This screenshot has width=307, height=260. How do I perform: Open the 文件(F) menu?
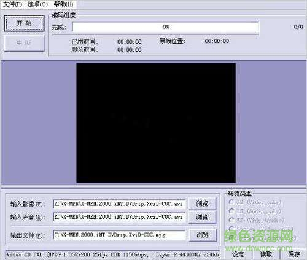pyautogui.click(x=12, y=4)
